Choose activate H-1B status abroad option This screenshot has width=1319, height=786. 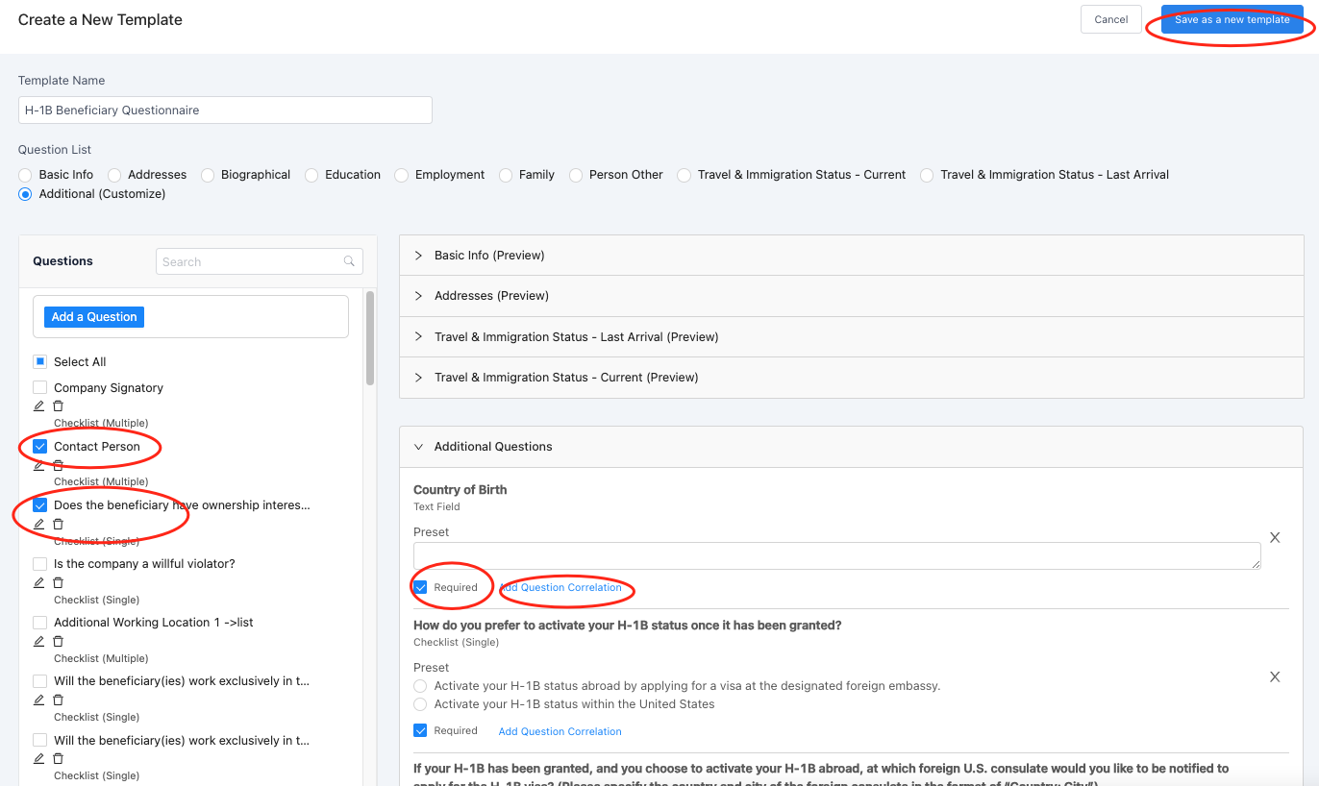tap(420, 686)
